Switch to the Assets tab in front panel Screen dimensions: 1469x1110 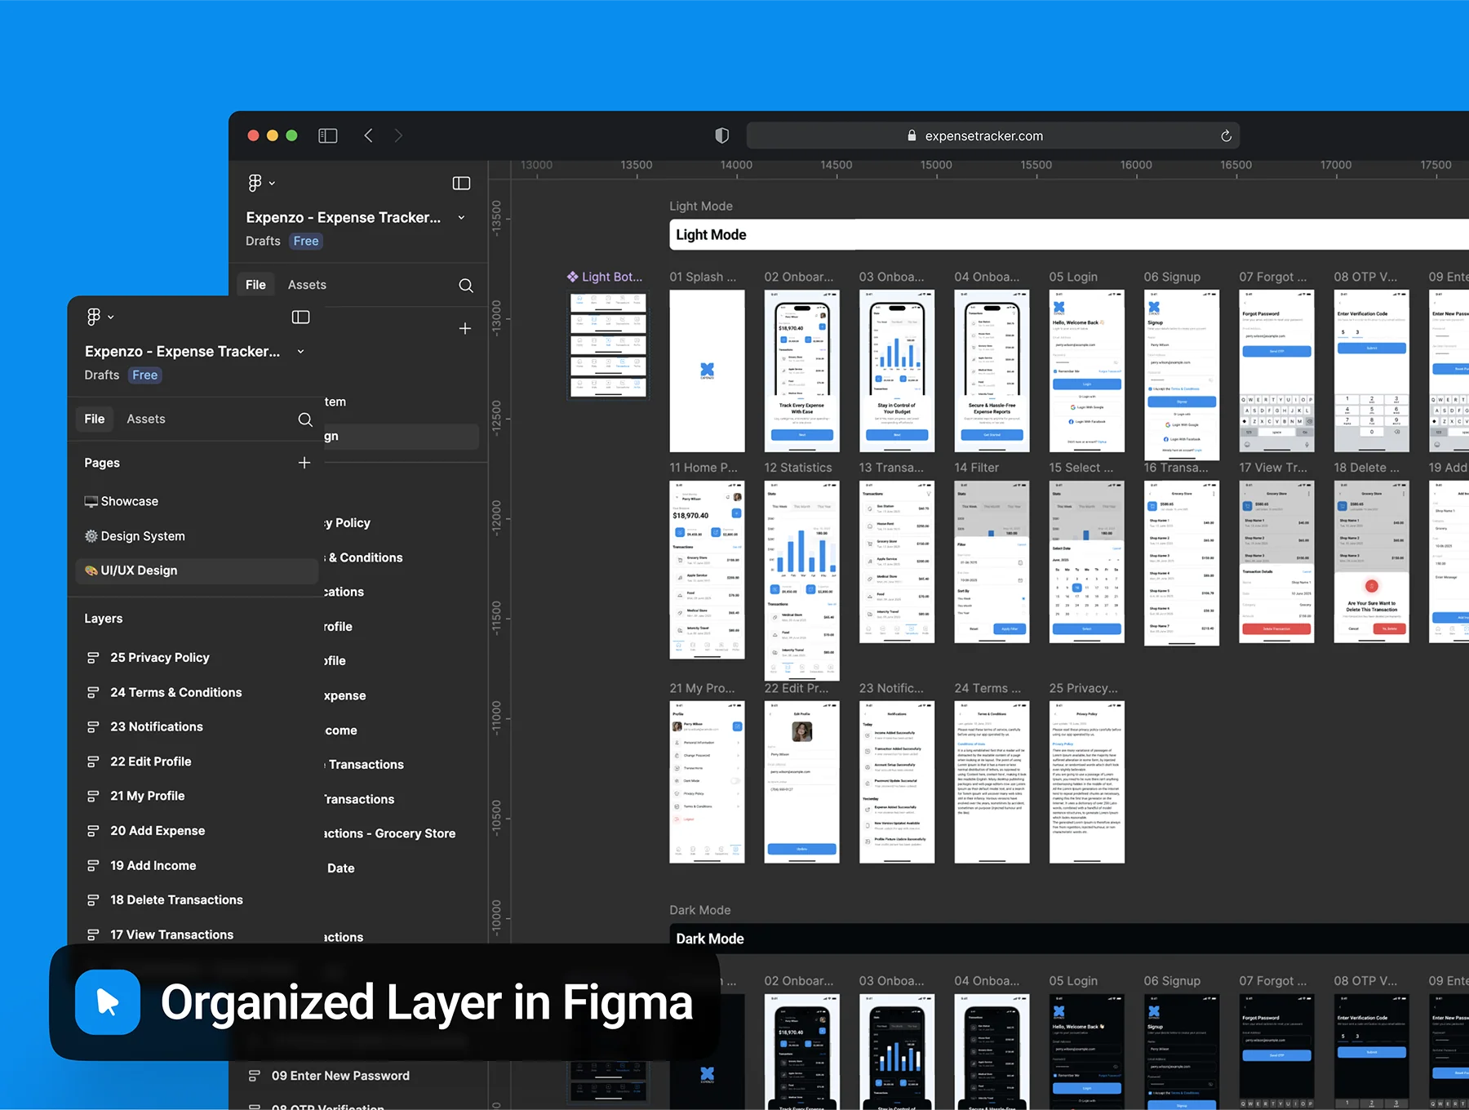point(146,419)
